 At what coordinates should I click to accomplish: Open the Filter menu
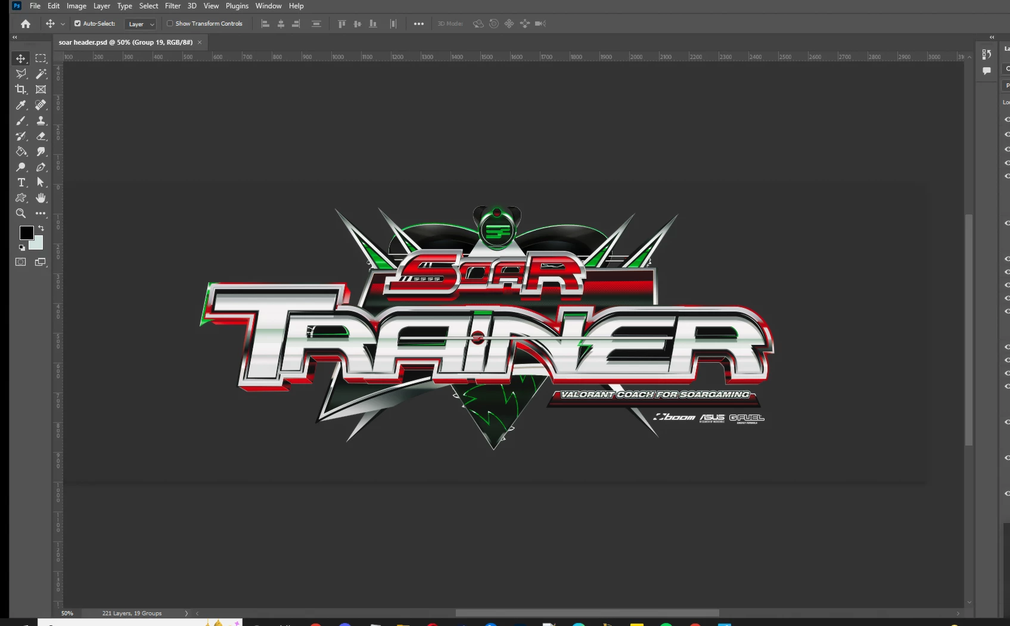[173, 6]
